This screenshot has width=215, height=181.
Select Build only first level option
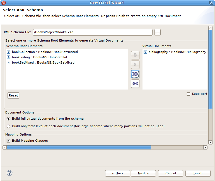click(x=8, y=126)
